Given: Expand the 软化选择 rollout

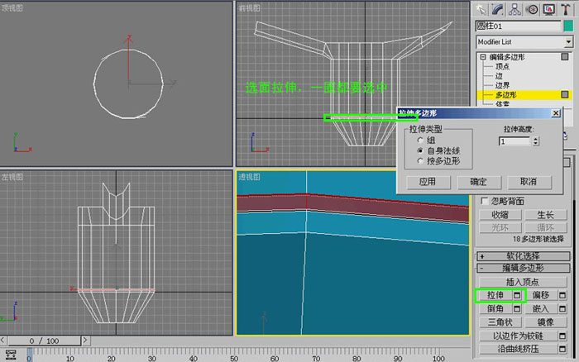Looking at the screenshot, I should pos(523,256).
